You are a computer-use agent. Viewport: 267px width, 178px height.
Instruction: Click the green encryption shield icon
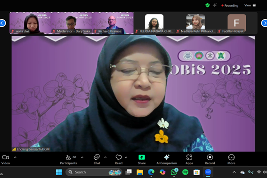click(207, 5)
